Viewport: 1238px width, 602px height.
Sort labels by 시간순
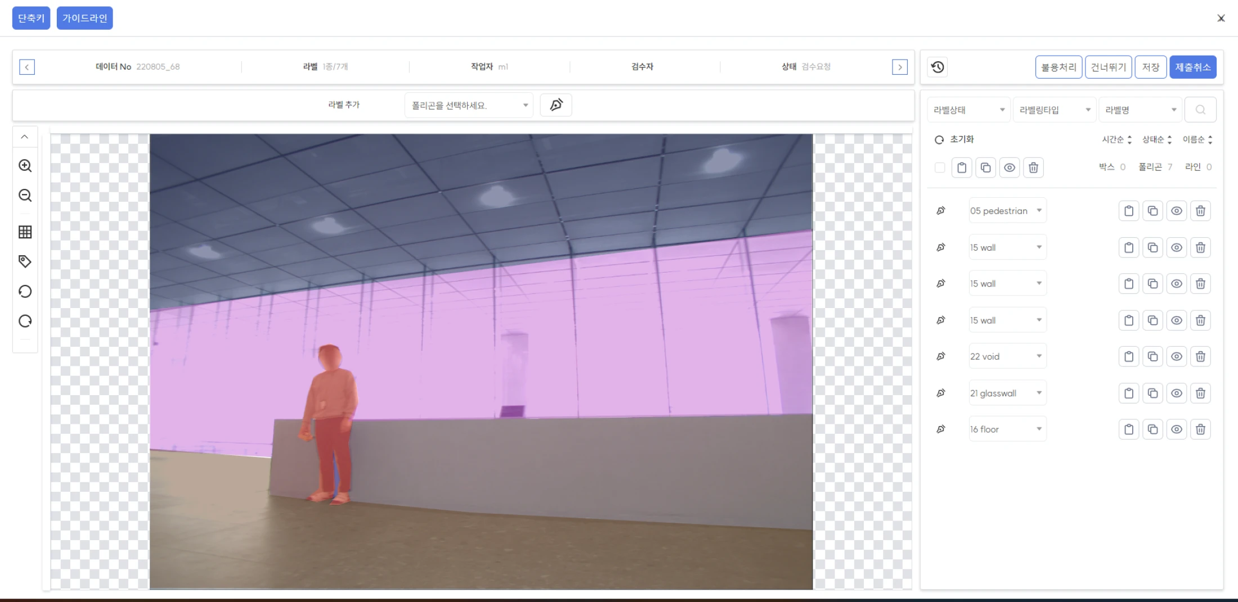click(1116, 139)
